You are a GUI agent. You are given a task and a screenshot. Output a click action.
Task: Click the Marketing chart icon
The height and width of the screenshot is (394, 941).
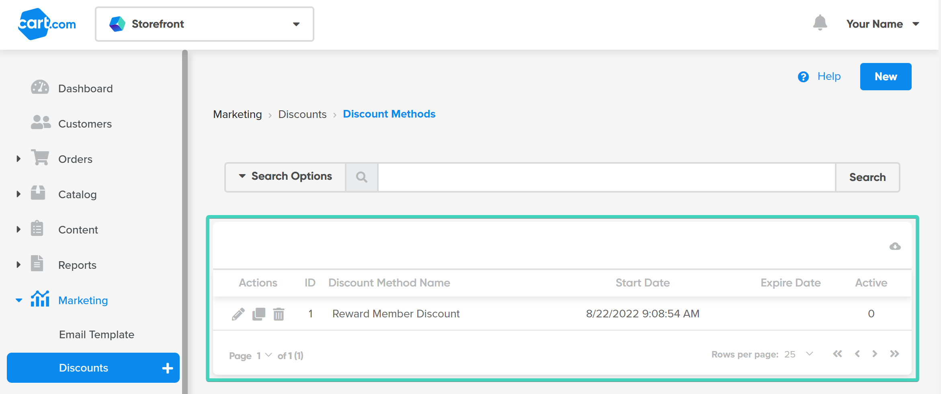(x=40, y=299)
